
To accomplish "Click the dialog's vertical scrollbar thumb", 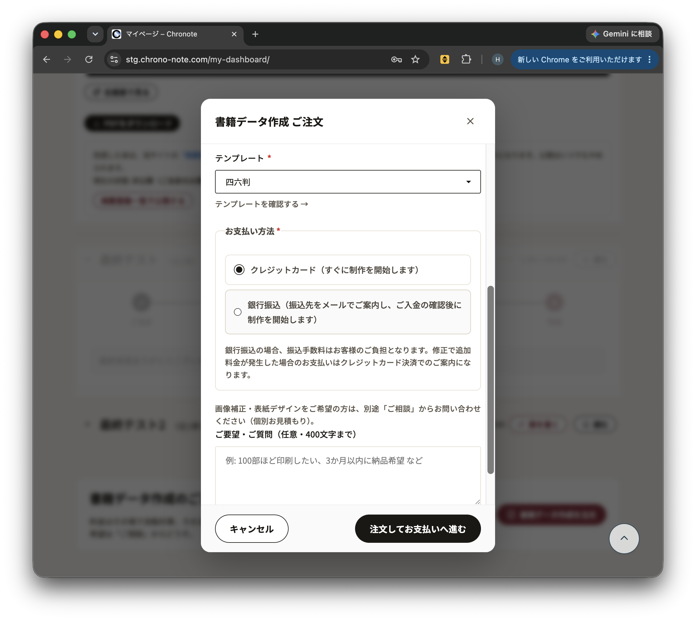I will pos(490,380).
